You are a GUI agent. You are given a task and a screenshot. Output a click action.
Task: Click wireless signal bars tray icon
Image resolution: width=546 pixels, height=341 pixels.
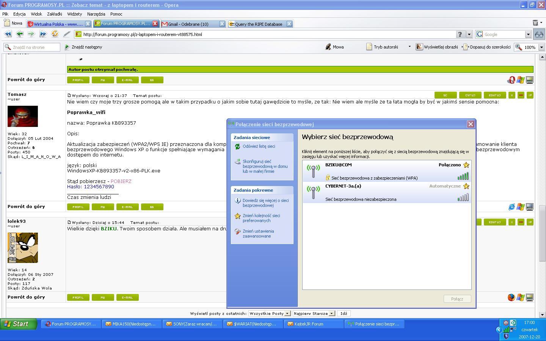506,330
